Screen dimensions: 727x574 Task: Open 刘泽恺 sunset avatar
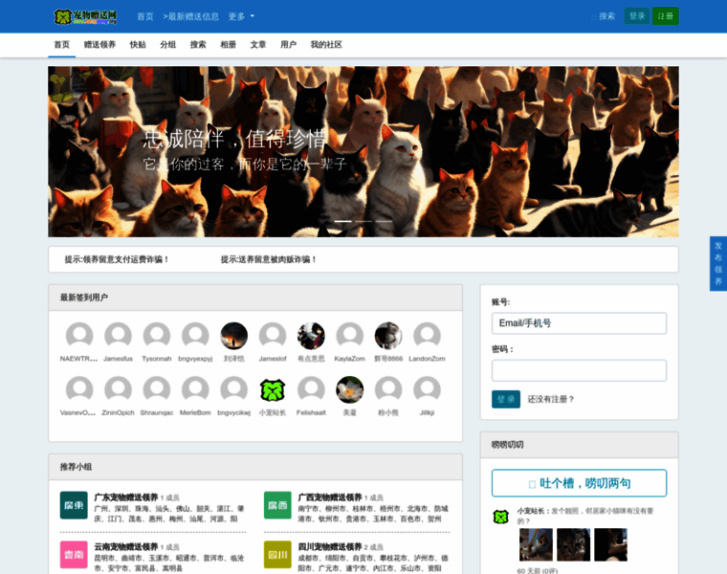[x=233, y=336]
